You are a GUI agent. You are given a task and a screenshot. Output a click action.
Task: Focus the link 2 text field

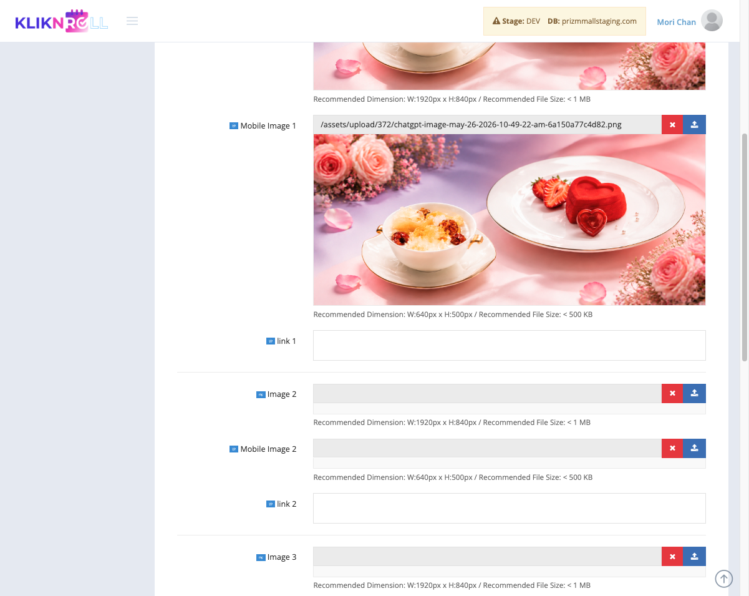510,508
